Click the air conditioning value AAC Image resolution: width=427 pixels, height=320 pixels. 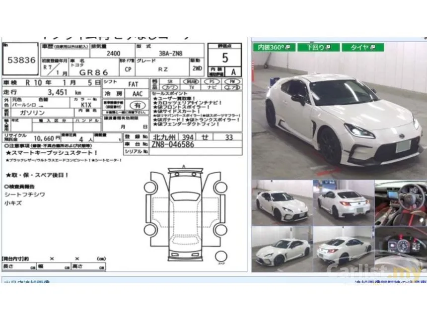click(138, 94)
